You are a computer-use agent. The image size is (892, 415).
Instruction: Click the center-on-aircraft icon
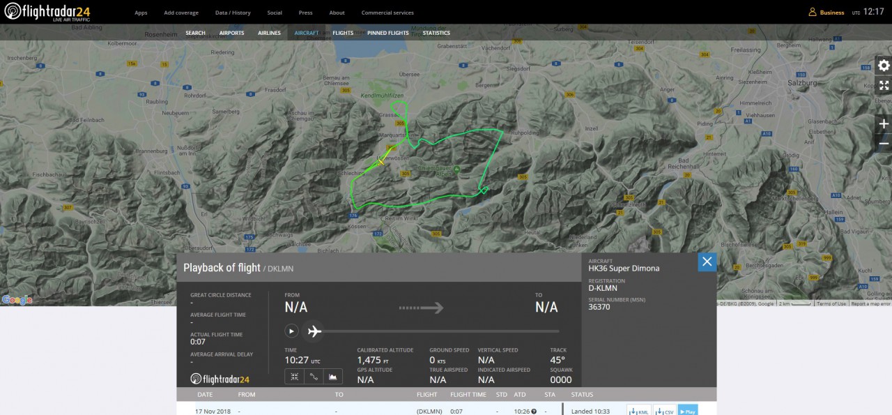(x=294, y=377)
